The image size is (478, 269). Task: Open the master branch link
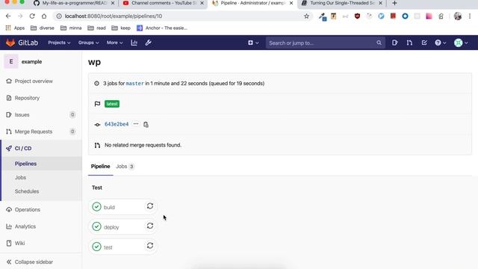[x=134, y=83]
